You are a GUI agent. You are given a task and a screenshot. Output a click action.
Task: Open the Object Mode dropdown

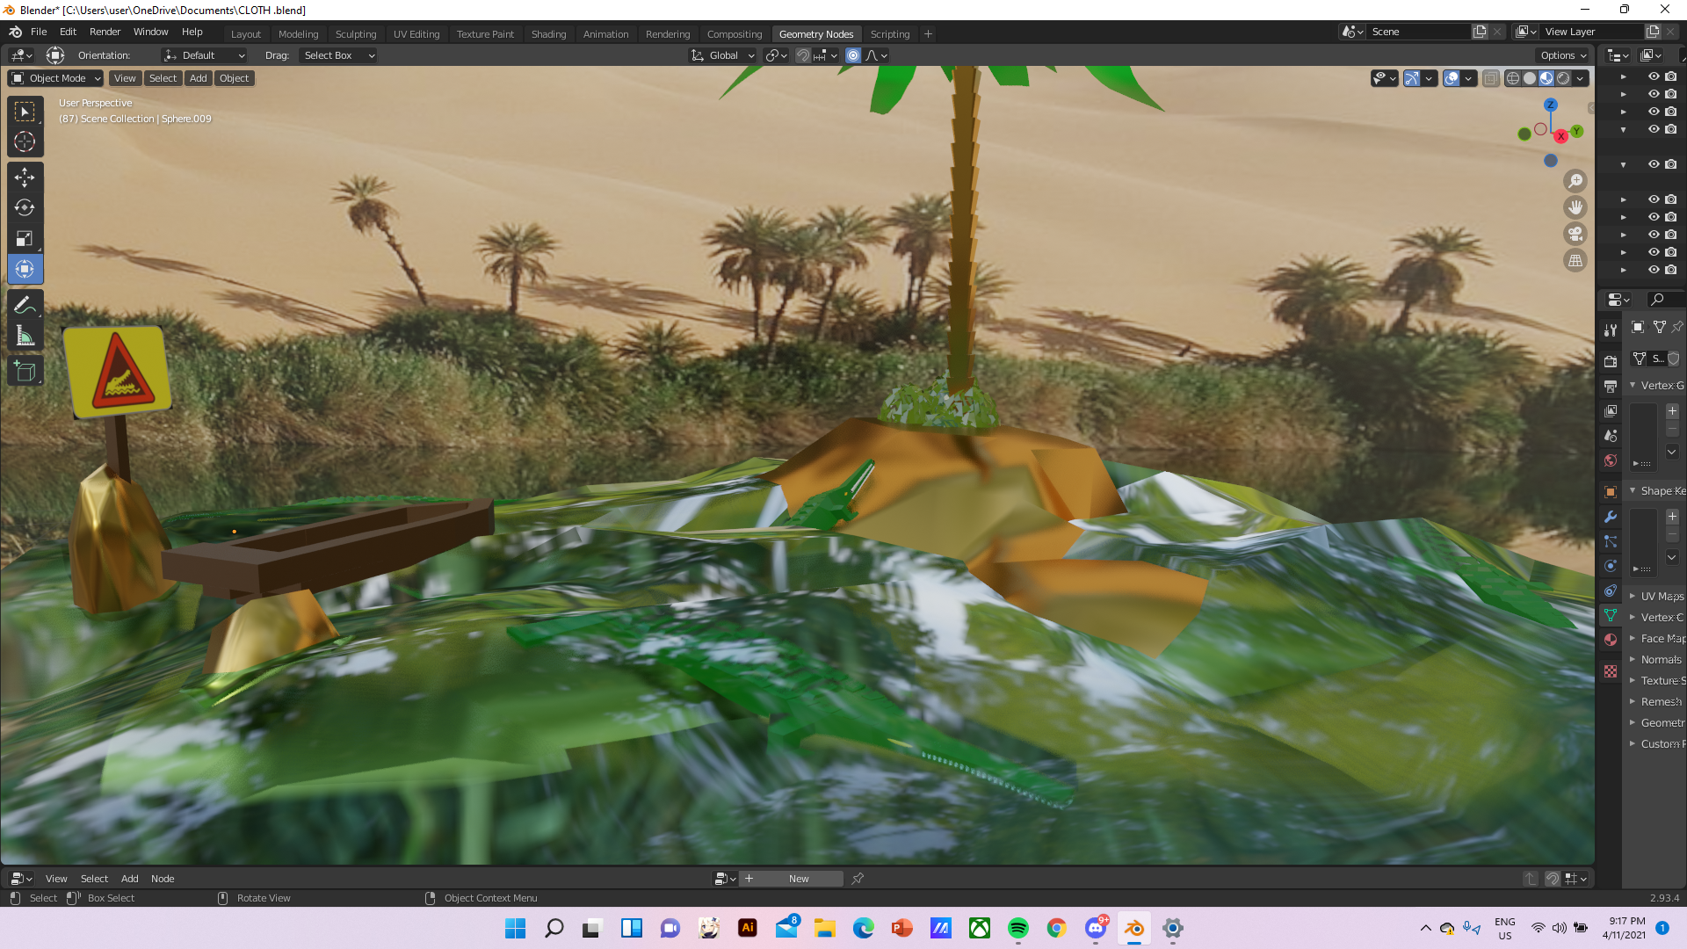(56, 78)
